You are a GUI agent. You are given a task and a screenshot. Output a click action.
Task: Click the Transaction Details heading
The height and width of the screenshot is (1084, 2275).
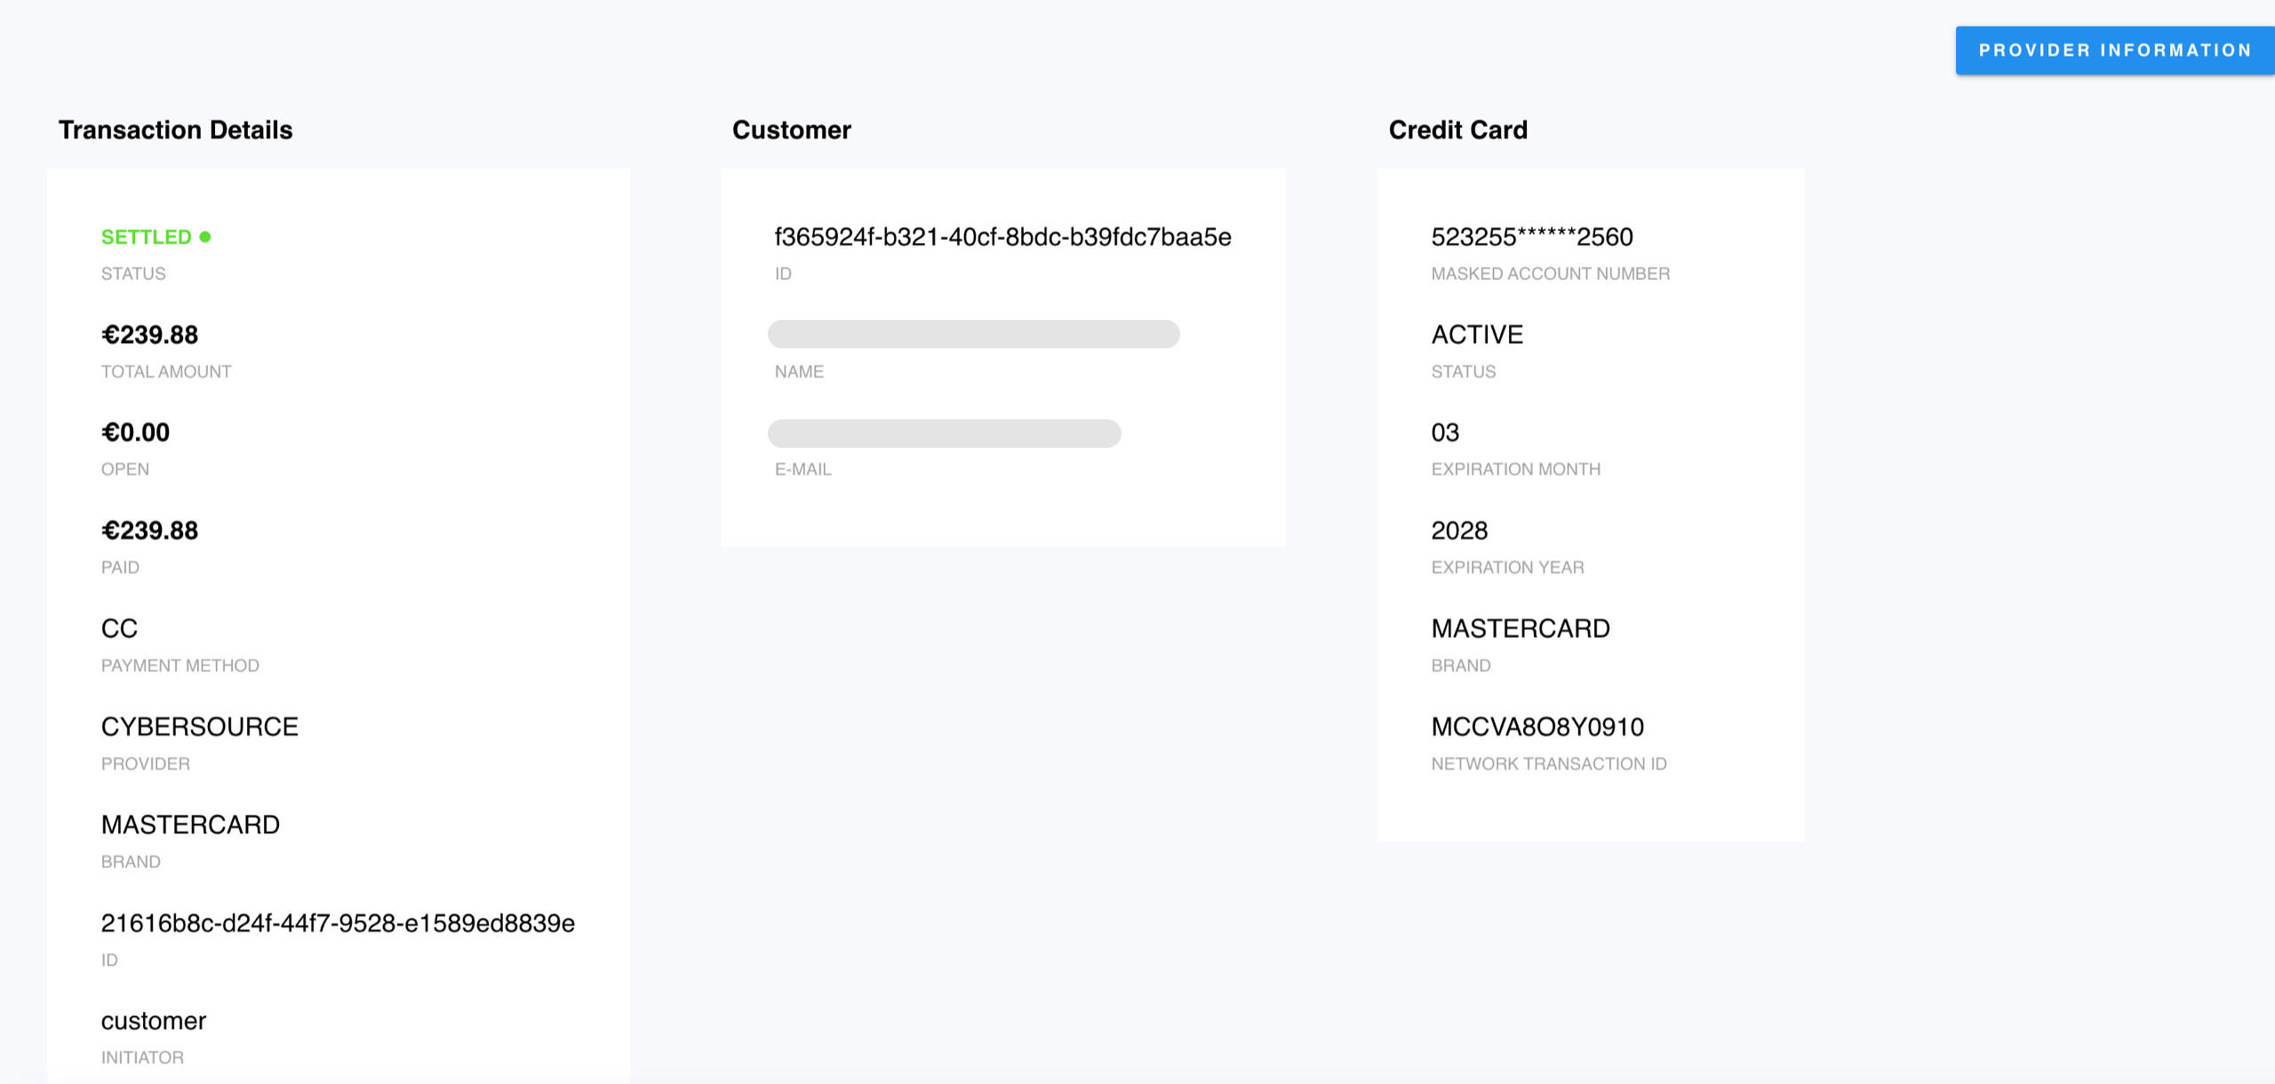click(x=175, y=130)
